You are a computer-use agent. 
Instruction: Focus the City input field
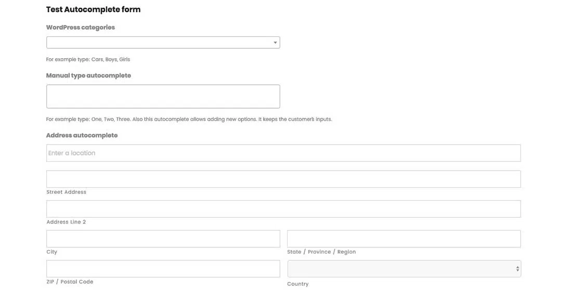[x=163, y=239]
